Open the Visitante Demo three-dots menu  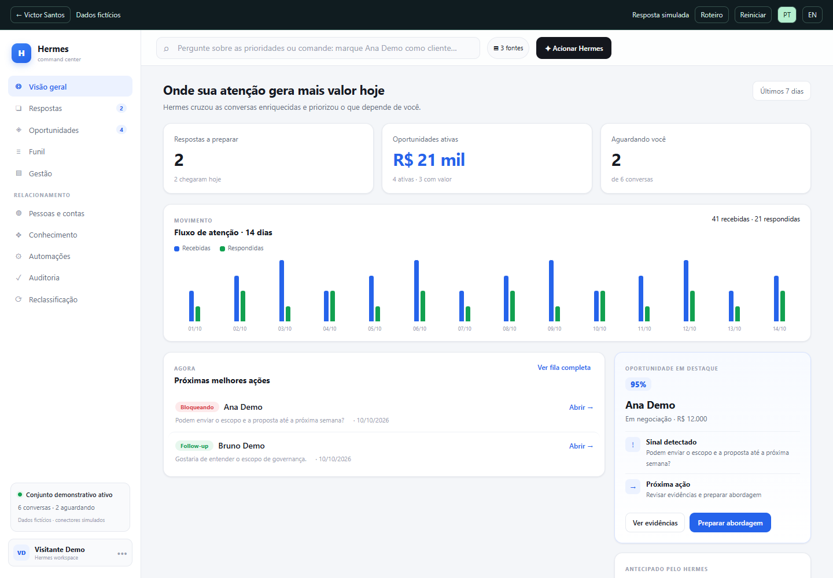point(122,553)
